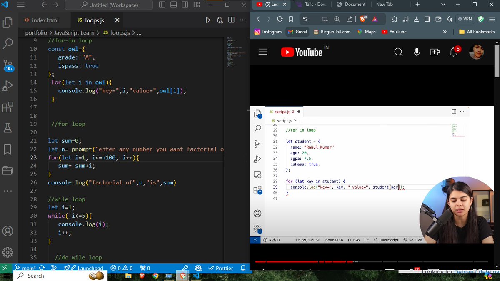Screen dimensions: 500x281
Task: Toggle primary sidebar layout button
Action: (162, 5)
